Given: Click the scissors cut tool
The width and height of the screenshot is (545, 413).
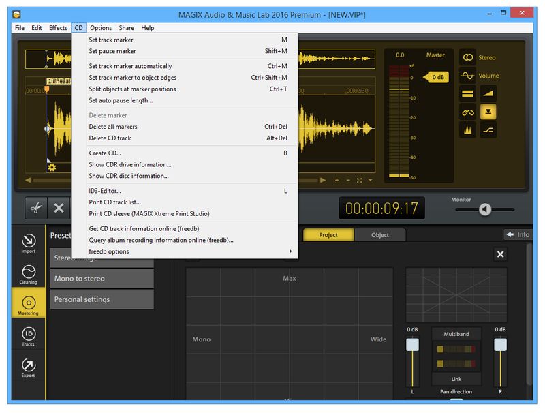Looking at the screenshot, I should 36,208.
